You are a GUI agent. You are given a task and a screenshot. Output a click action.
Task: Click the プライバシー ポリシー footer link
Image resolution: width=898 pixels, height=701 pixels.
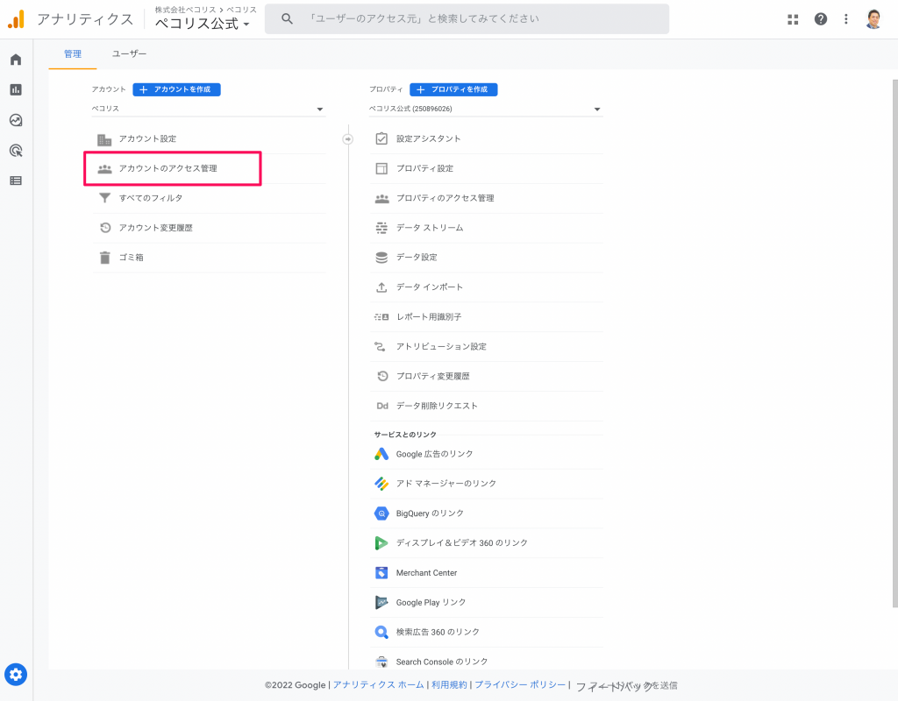(x=520, y=685)
